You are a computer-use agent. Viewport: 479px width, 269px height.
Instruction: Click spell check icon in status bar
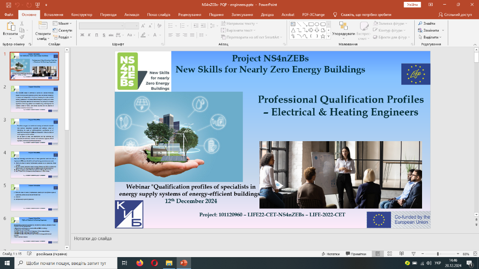[x=29, y=254]
